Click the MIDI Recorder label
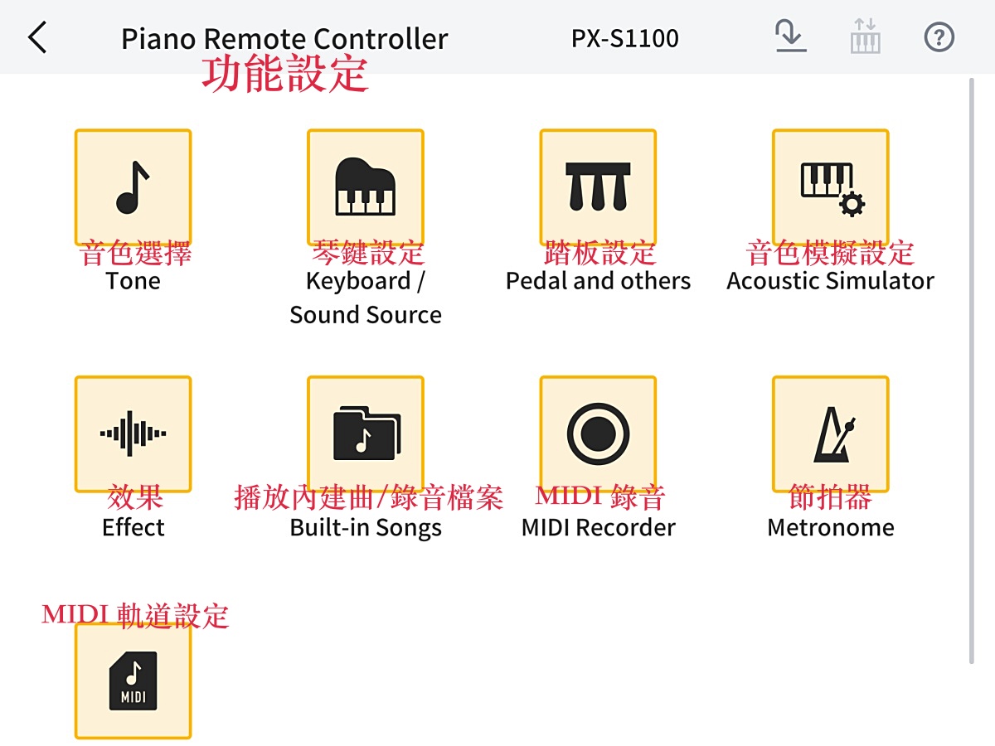 coord(598,528)
